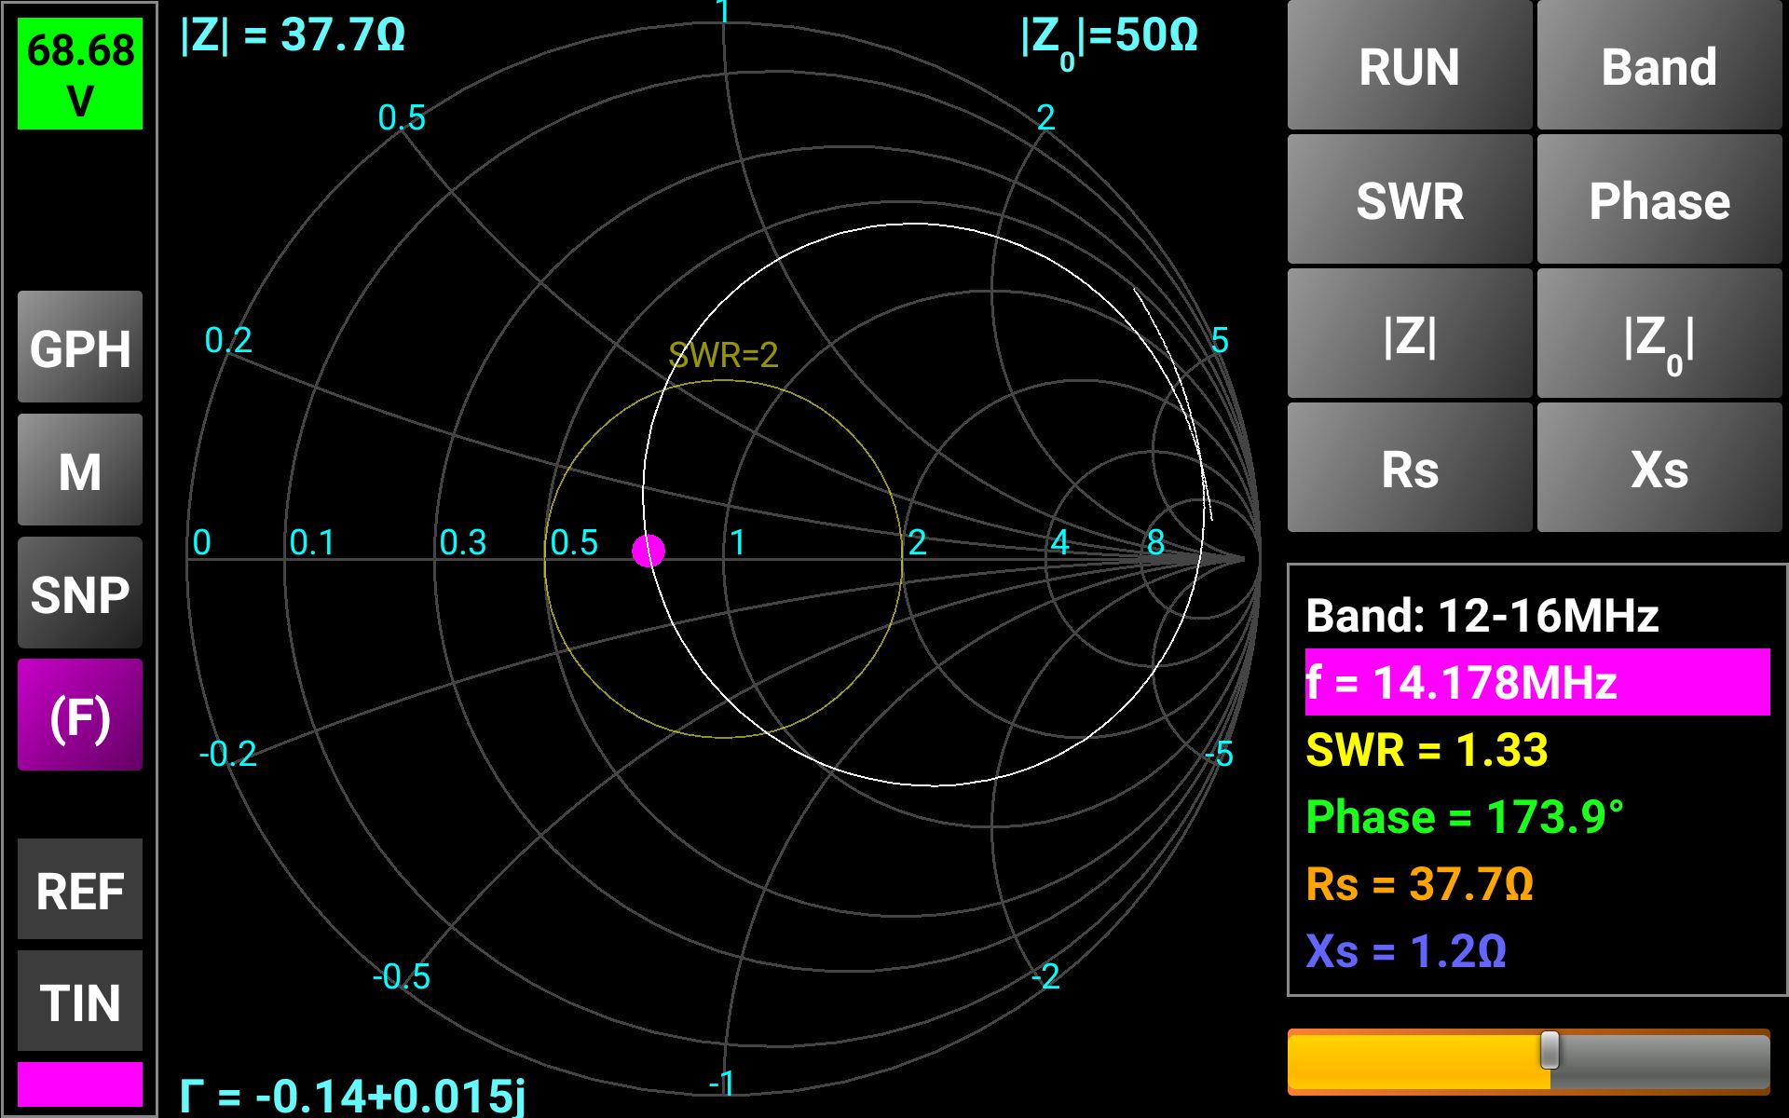The height and width of the screenshot is (1118, 1789).
Task: Click the magenta color swatch below TIN
Action: 80,1084
